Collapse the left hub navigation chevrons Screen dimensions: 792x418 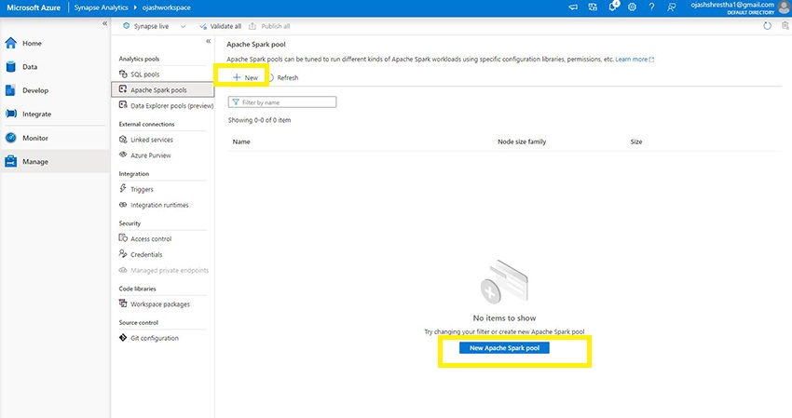(x=104, y=23)
